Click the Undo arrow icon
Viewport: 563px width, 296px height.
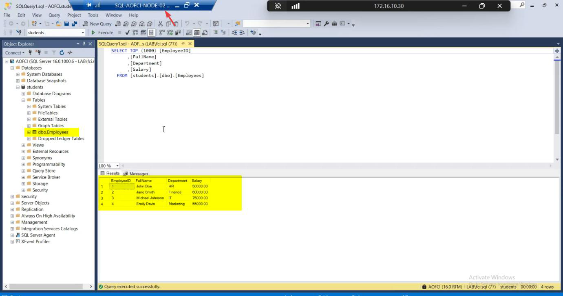point(187,24)
